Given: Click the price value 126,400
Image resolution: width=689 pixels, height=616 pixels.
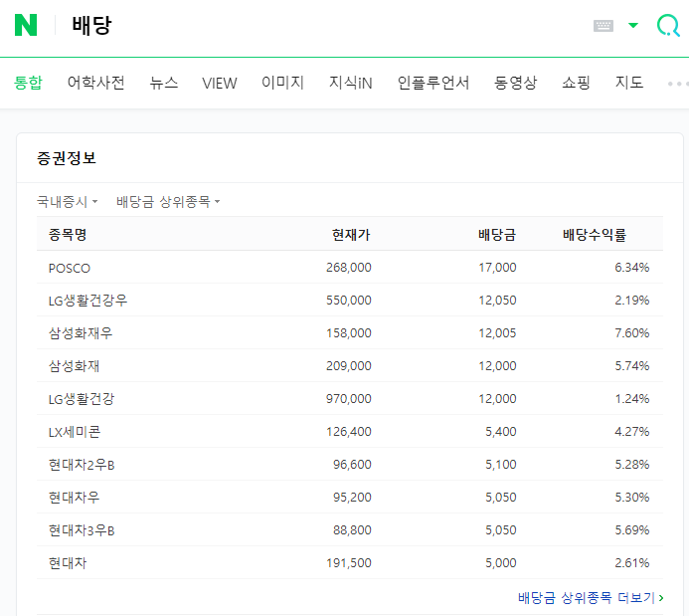Looking at the screenshot, I should (x=348, y=432).
